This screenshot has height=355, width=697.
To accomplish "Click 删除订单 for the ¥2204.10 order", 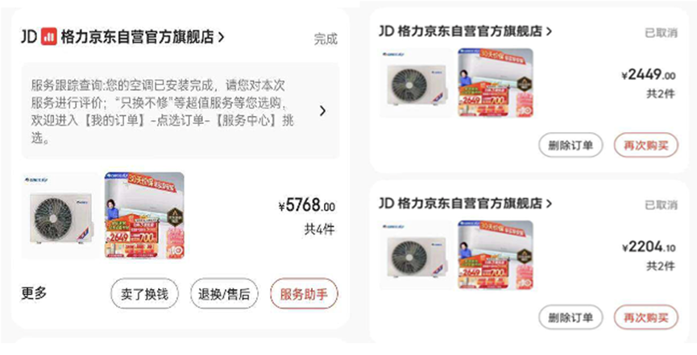I will tap(570, 317).
